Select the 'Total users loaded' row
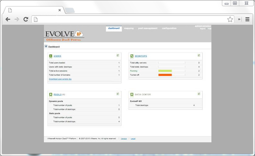Screen dimensions: 255x156 click(84, 63)
